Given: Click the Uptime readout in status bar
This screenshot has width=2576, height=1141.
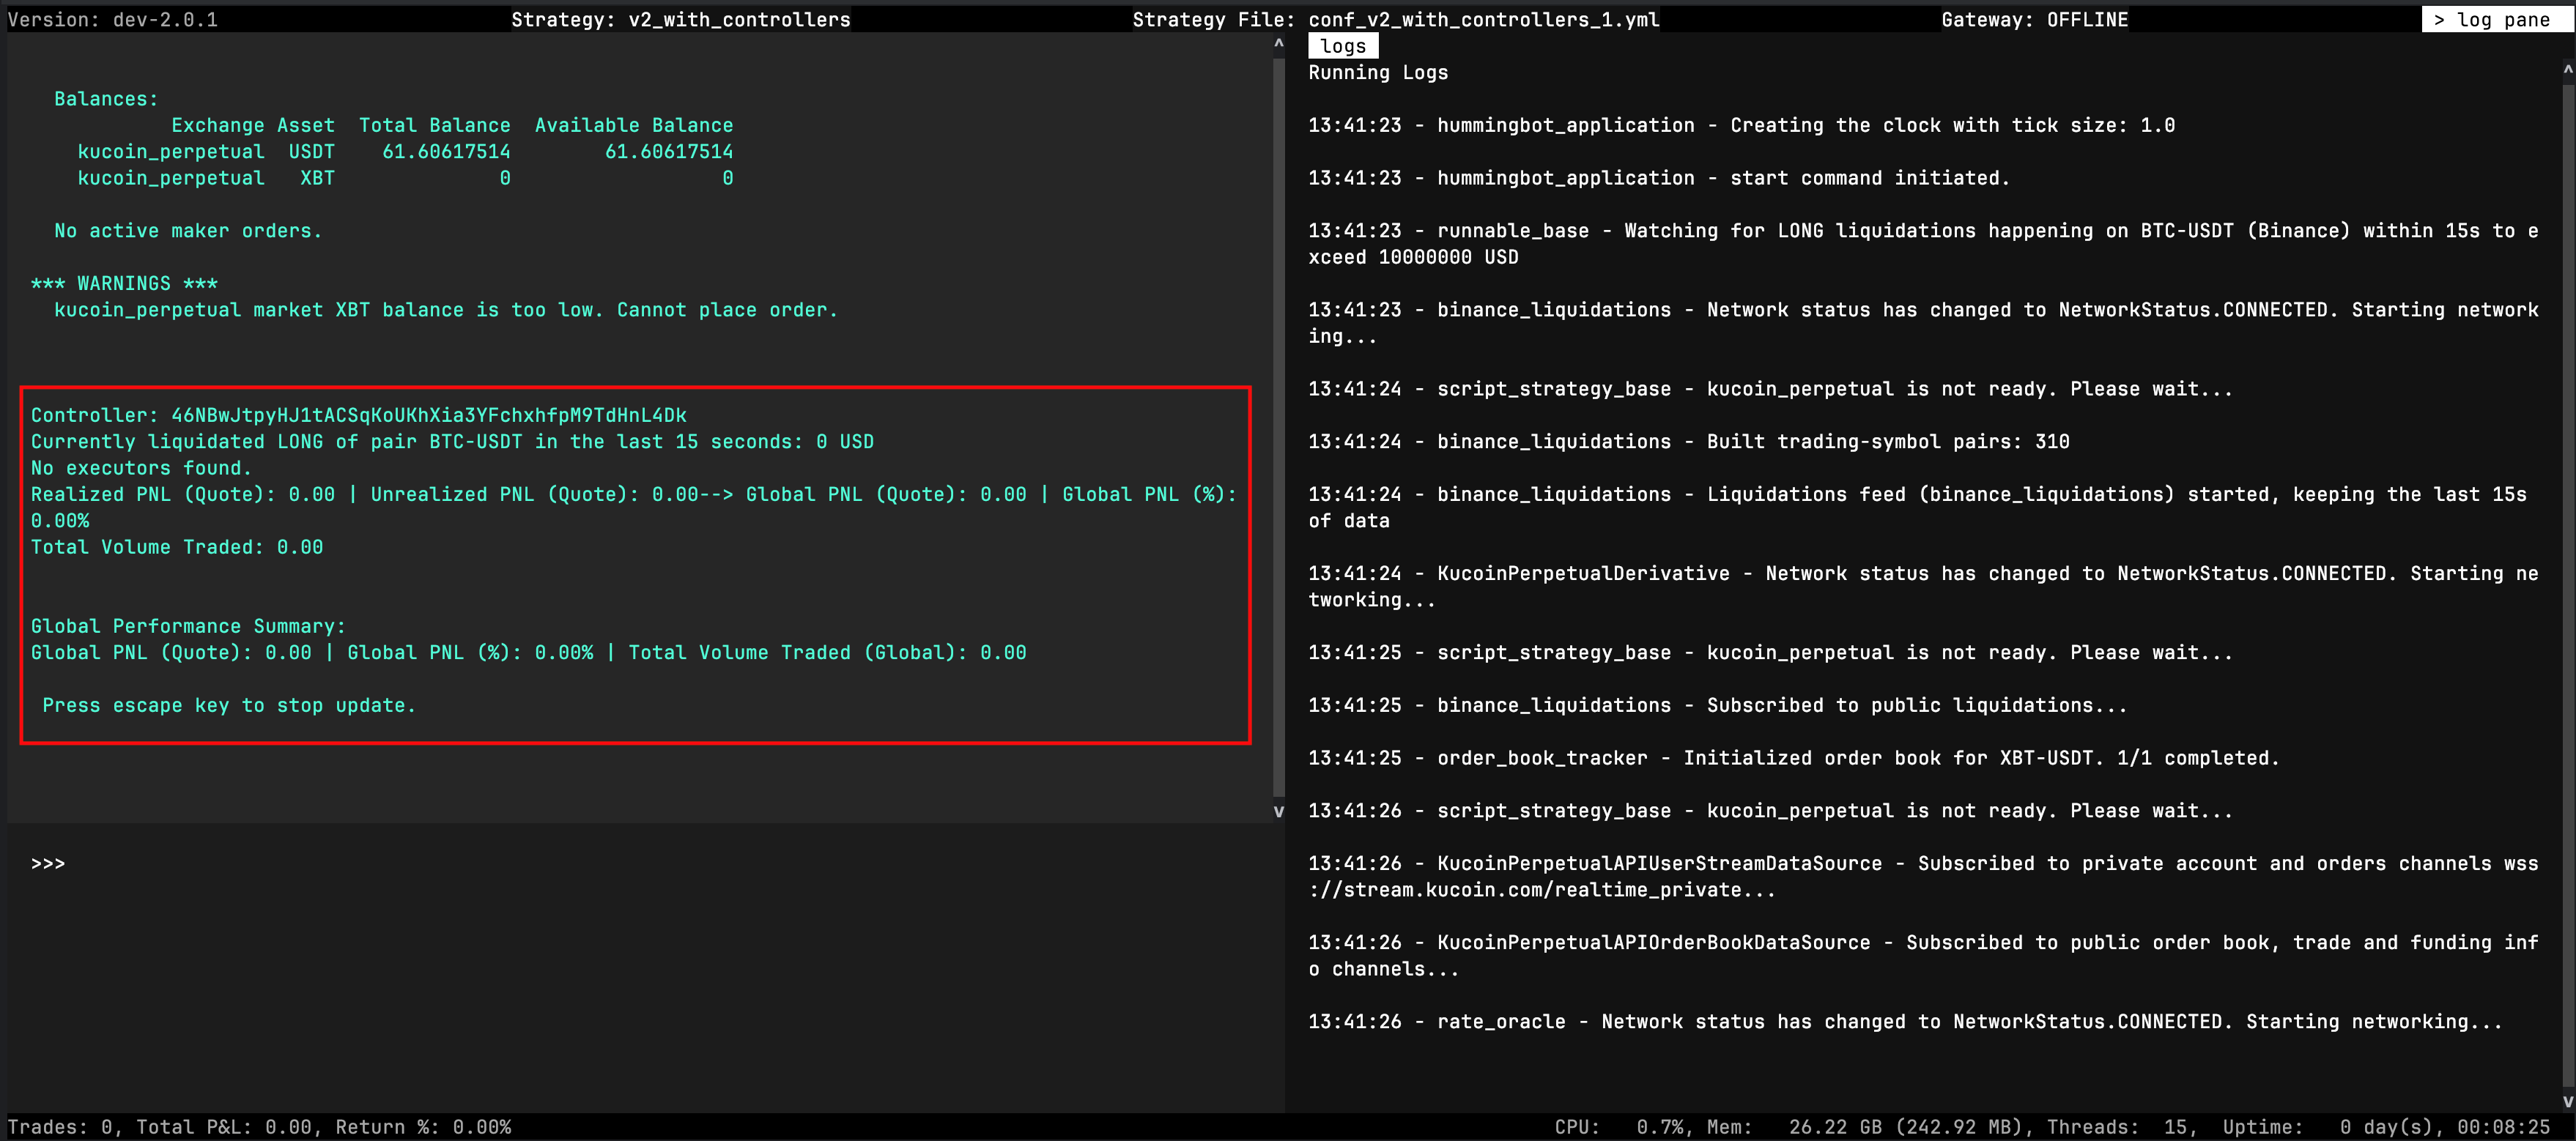Looking at the screenshot, I should [2386, 1127].
